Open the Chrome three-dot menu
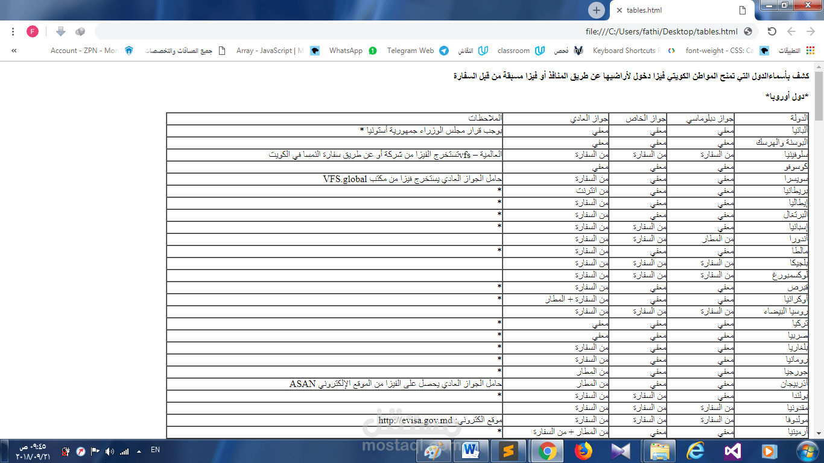The height and width of the screenshot is (463, 824). tap(13, 31)
